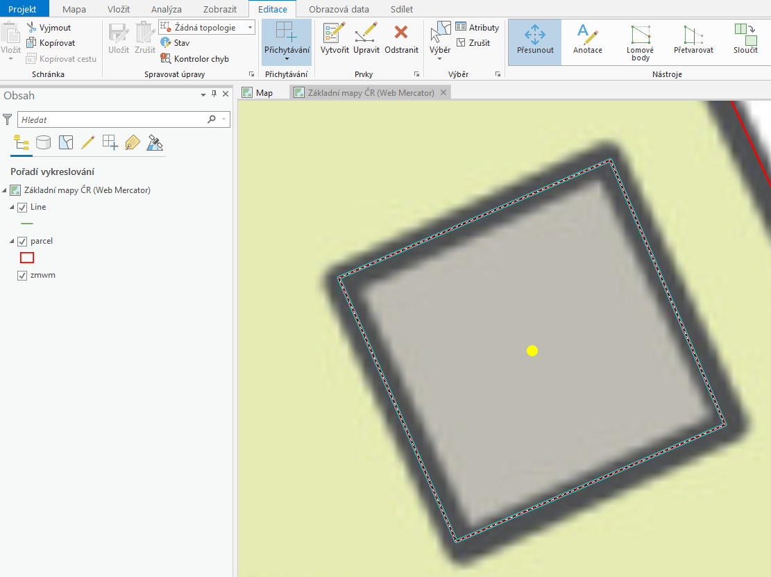The height and width of the screenshot is (577, 771).
Task: Collapse the Základní mapy ČR map node
Action: click(x=4, y=190)
